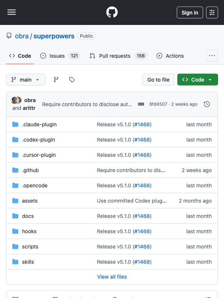Open the .codex-plugin folder
The image size is (224, 298).
click(x=38, y=140)
